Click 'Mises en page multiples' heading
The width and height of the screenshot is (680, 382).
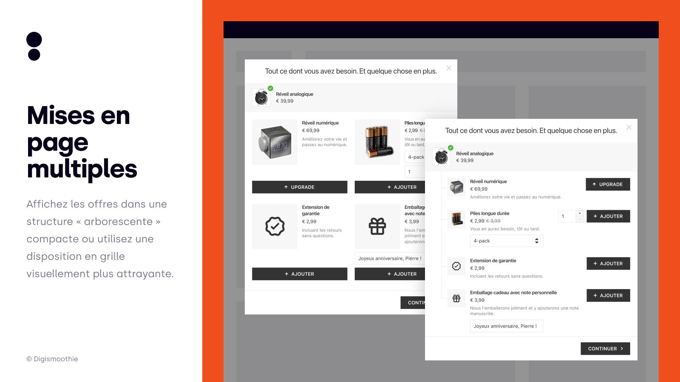[82, 142]
